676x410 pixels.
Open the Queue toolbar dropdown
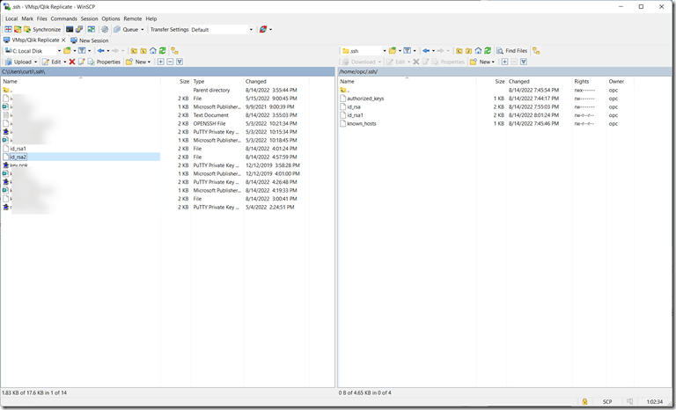click(x=130, y=29)
